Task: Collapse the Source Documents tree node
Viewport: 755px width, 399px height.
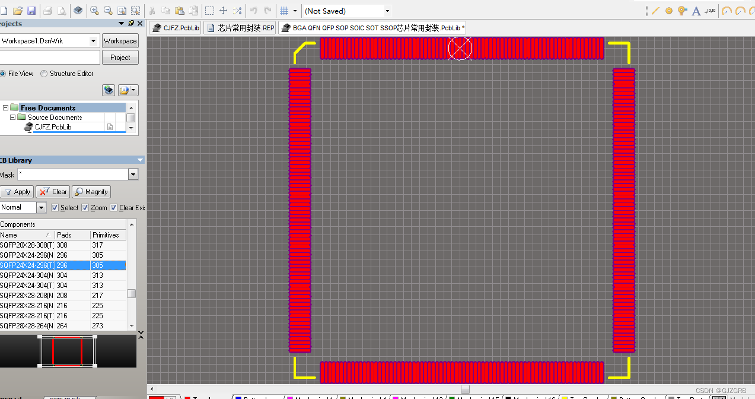Action: (12, 118)
